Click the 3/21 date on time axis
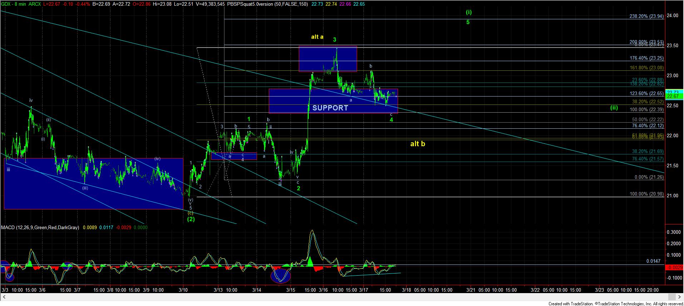 (x=471, y=290)
